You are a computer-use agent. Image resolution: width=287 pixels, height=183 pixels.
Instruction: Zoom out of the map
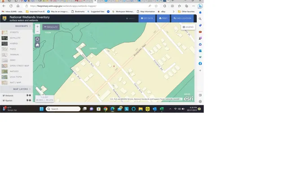[37, 32]
